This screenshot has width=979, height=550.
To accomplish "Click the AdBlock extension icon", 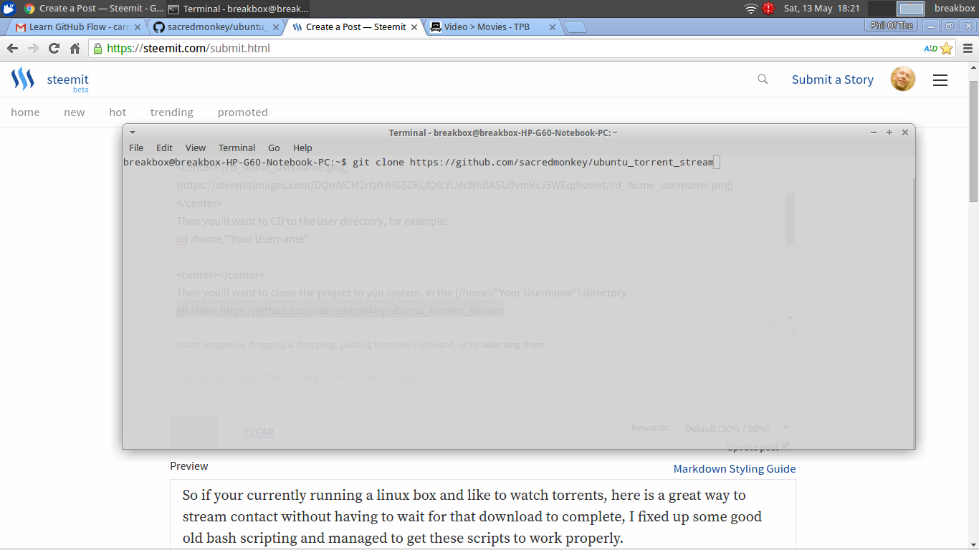I will 930,49.
